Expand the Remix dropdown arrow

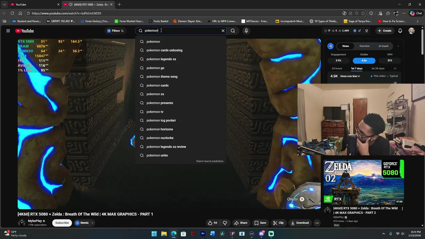92,223
